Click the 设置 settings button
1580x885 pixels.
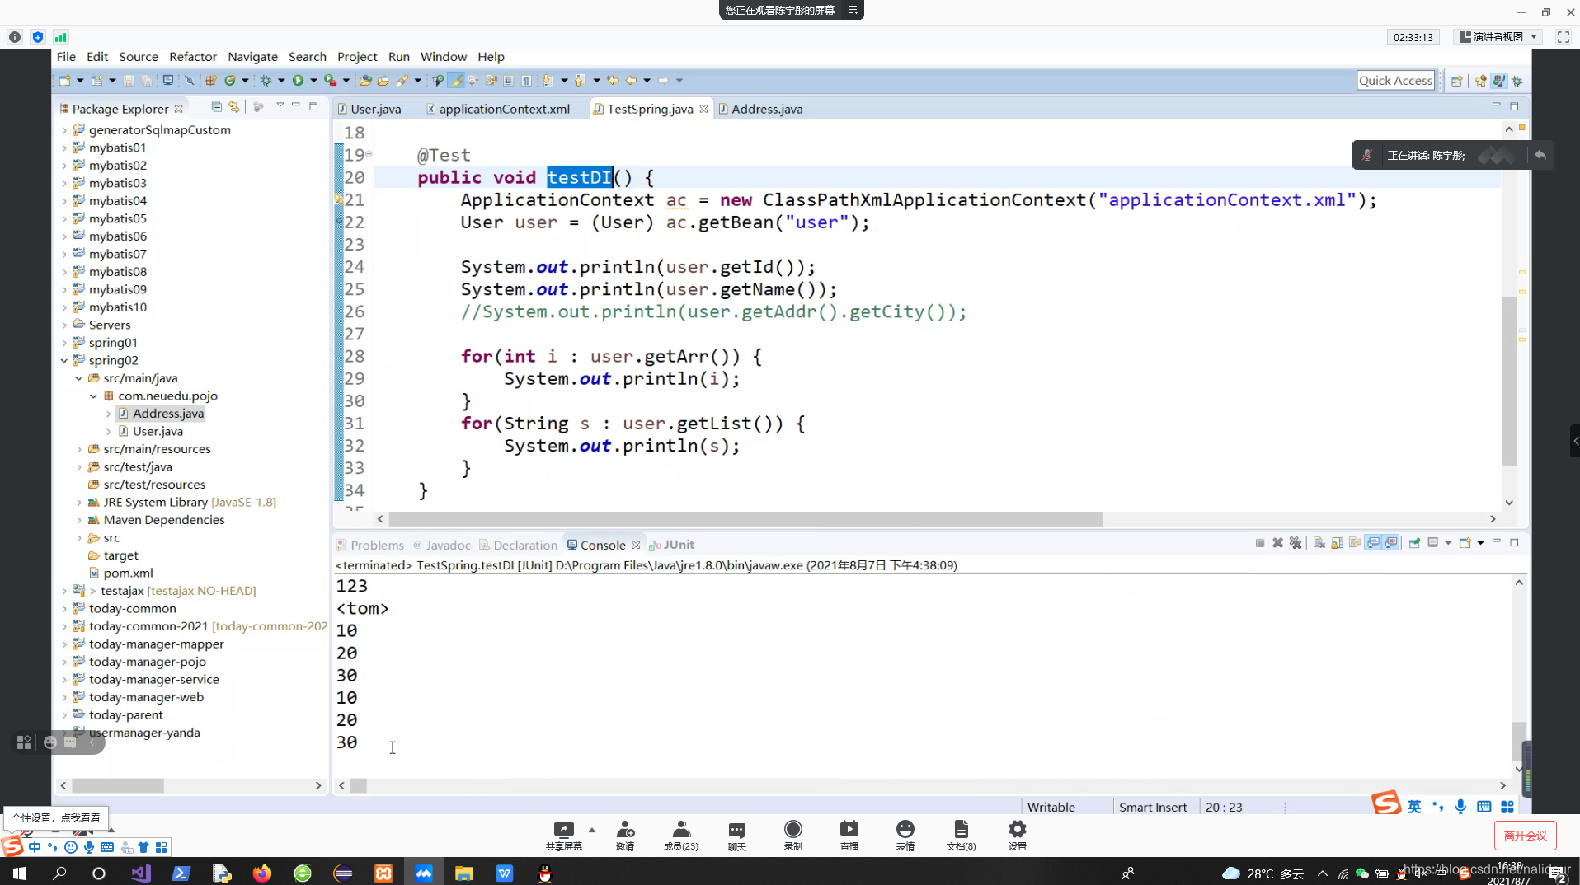point(1018,836)
